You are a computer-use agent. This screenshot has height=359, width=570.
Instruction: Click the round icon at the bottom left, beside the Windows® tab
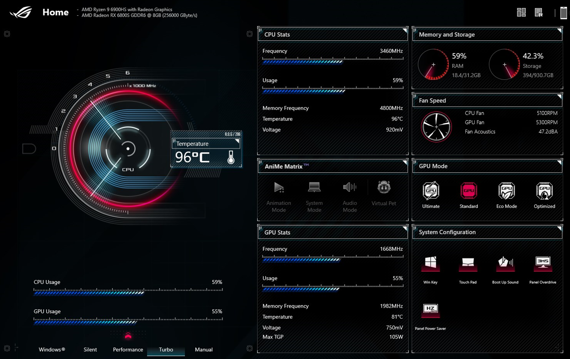click(7, 348)
